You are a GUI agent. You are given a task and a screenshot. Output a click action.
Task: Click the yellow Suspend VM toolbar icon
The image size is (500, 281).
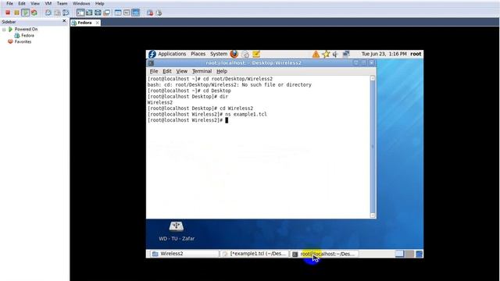tap(16, 12)
